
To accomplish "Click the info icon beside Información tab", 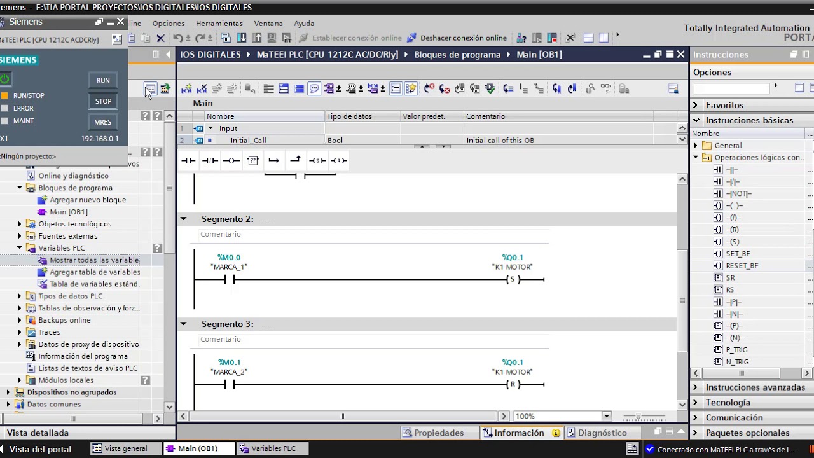I will tap(556, 433).
